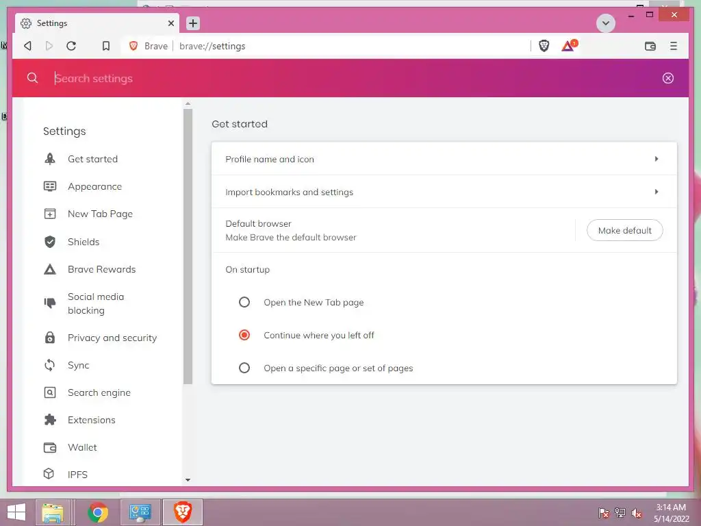Select the Settings tab
Viewport: 701px width, 526px height.
coord(97,23)
